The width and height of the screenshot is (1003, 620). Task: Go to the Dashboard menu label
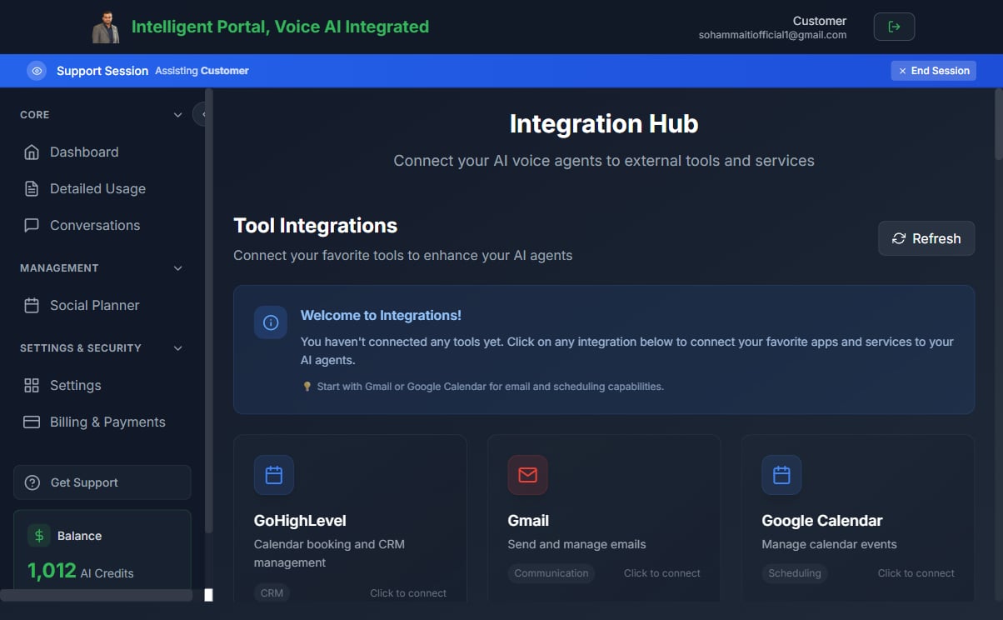tap(84, 152)
